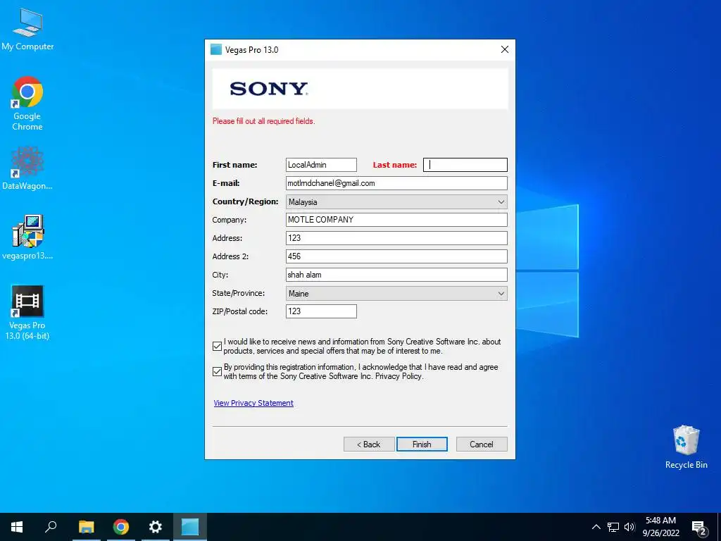Click the E-mail field

coord(396,183)
